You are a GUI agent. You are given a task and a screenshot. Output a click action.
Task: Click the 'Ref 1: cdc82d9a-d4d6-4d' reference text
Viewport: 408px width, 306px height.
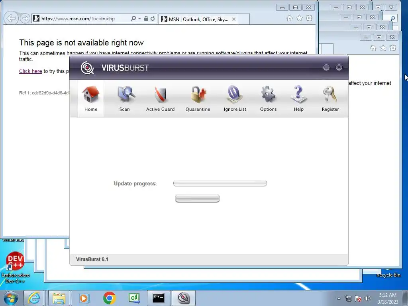44,93
